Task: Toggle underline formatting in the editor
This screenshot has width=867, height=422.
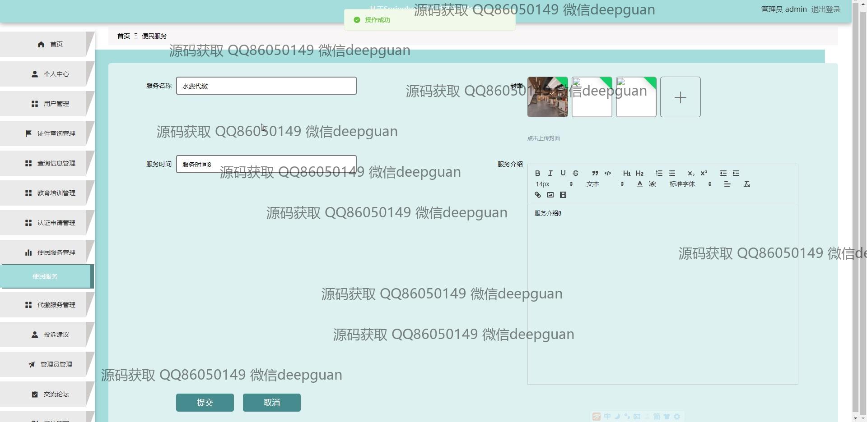Action: coord(563,173)
